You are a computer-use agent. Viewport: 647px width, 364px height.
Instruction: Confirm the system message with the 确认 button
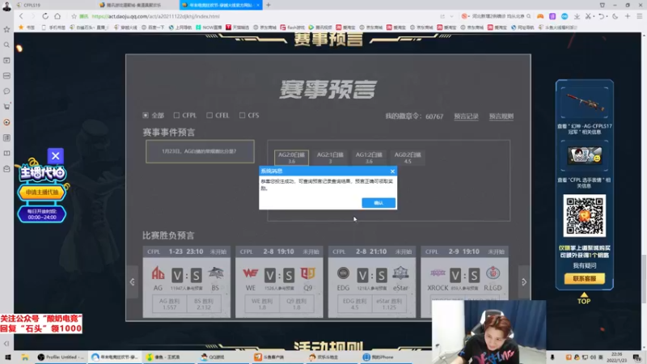[x=378, y=203]
